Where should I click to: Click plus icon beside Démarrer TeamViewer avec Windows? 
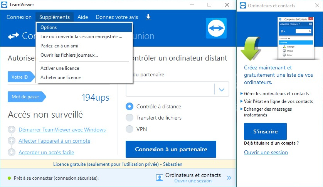click(12, 130)
